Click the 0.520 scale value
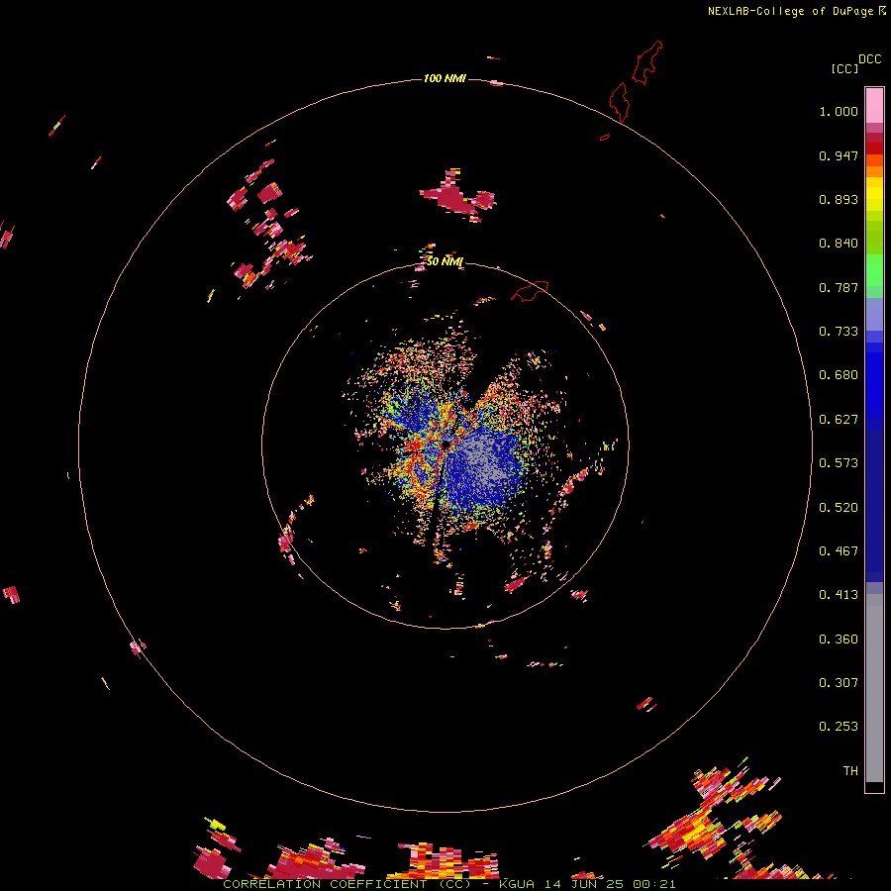 pos(839,508)
